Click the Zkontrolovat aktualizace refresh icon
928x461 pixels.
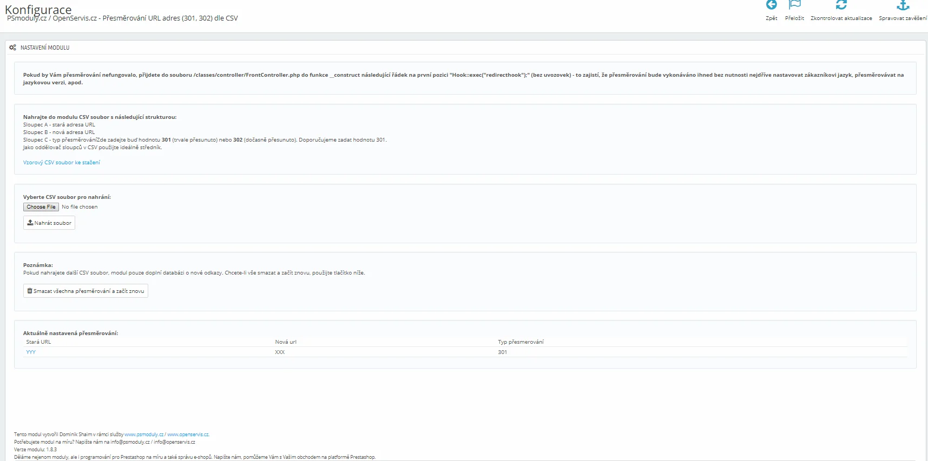pos(841,5)
